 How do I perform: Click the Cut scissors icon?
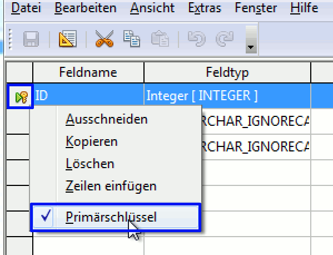tap(105, 38)
